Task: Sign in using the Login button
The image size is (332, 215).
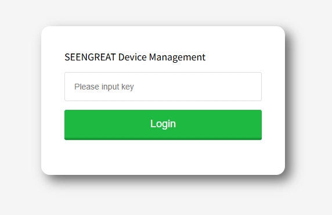Action: click(163, 125)
